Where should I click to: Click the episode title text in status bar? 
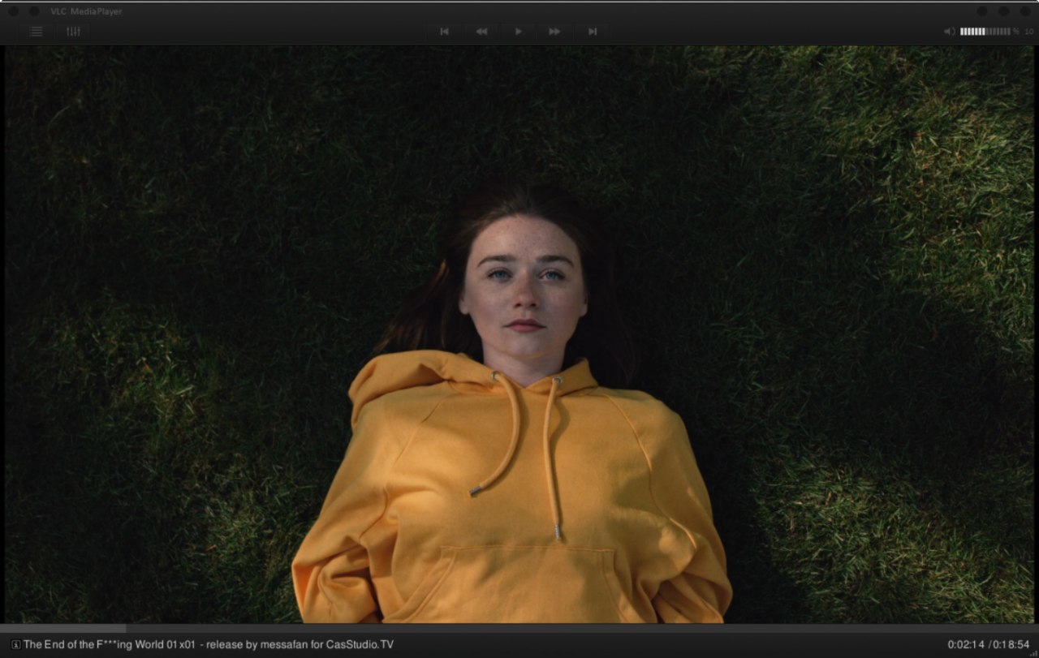(209, 644)
